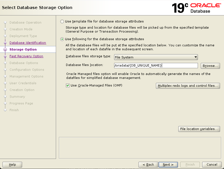224x169 pixels.
Task: Go back with the Back button
Action: click(x=148, y=165)
